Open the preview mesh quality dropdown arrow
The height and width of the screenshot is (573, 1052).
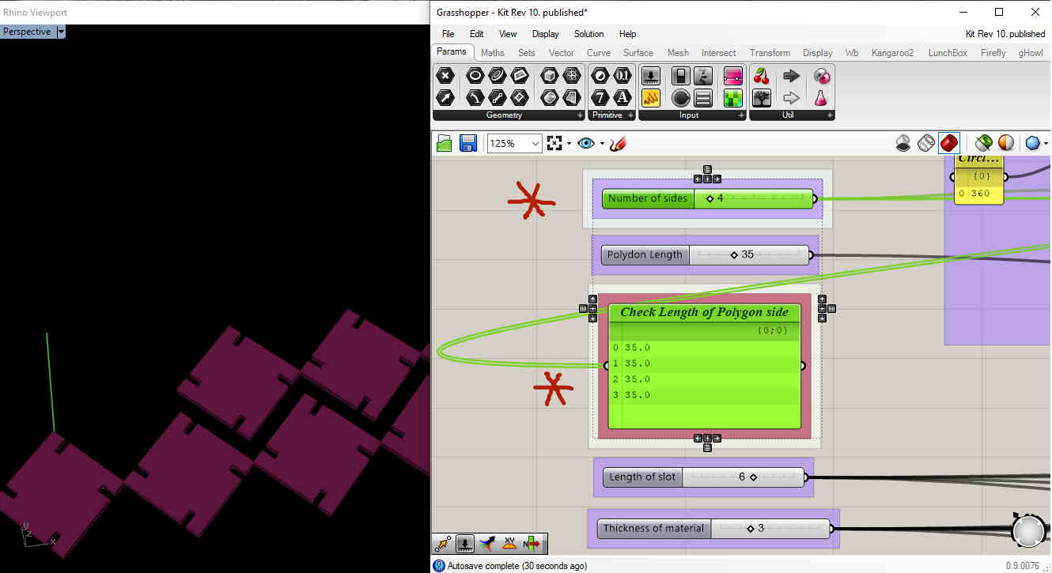click(x=1046, y=144)
